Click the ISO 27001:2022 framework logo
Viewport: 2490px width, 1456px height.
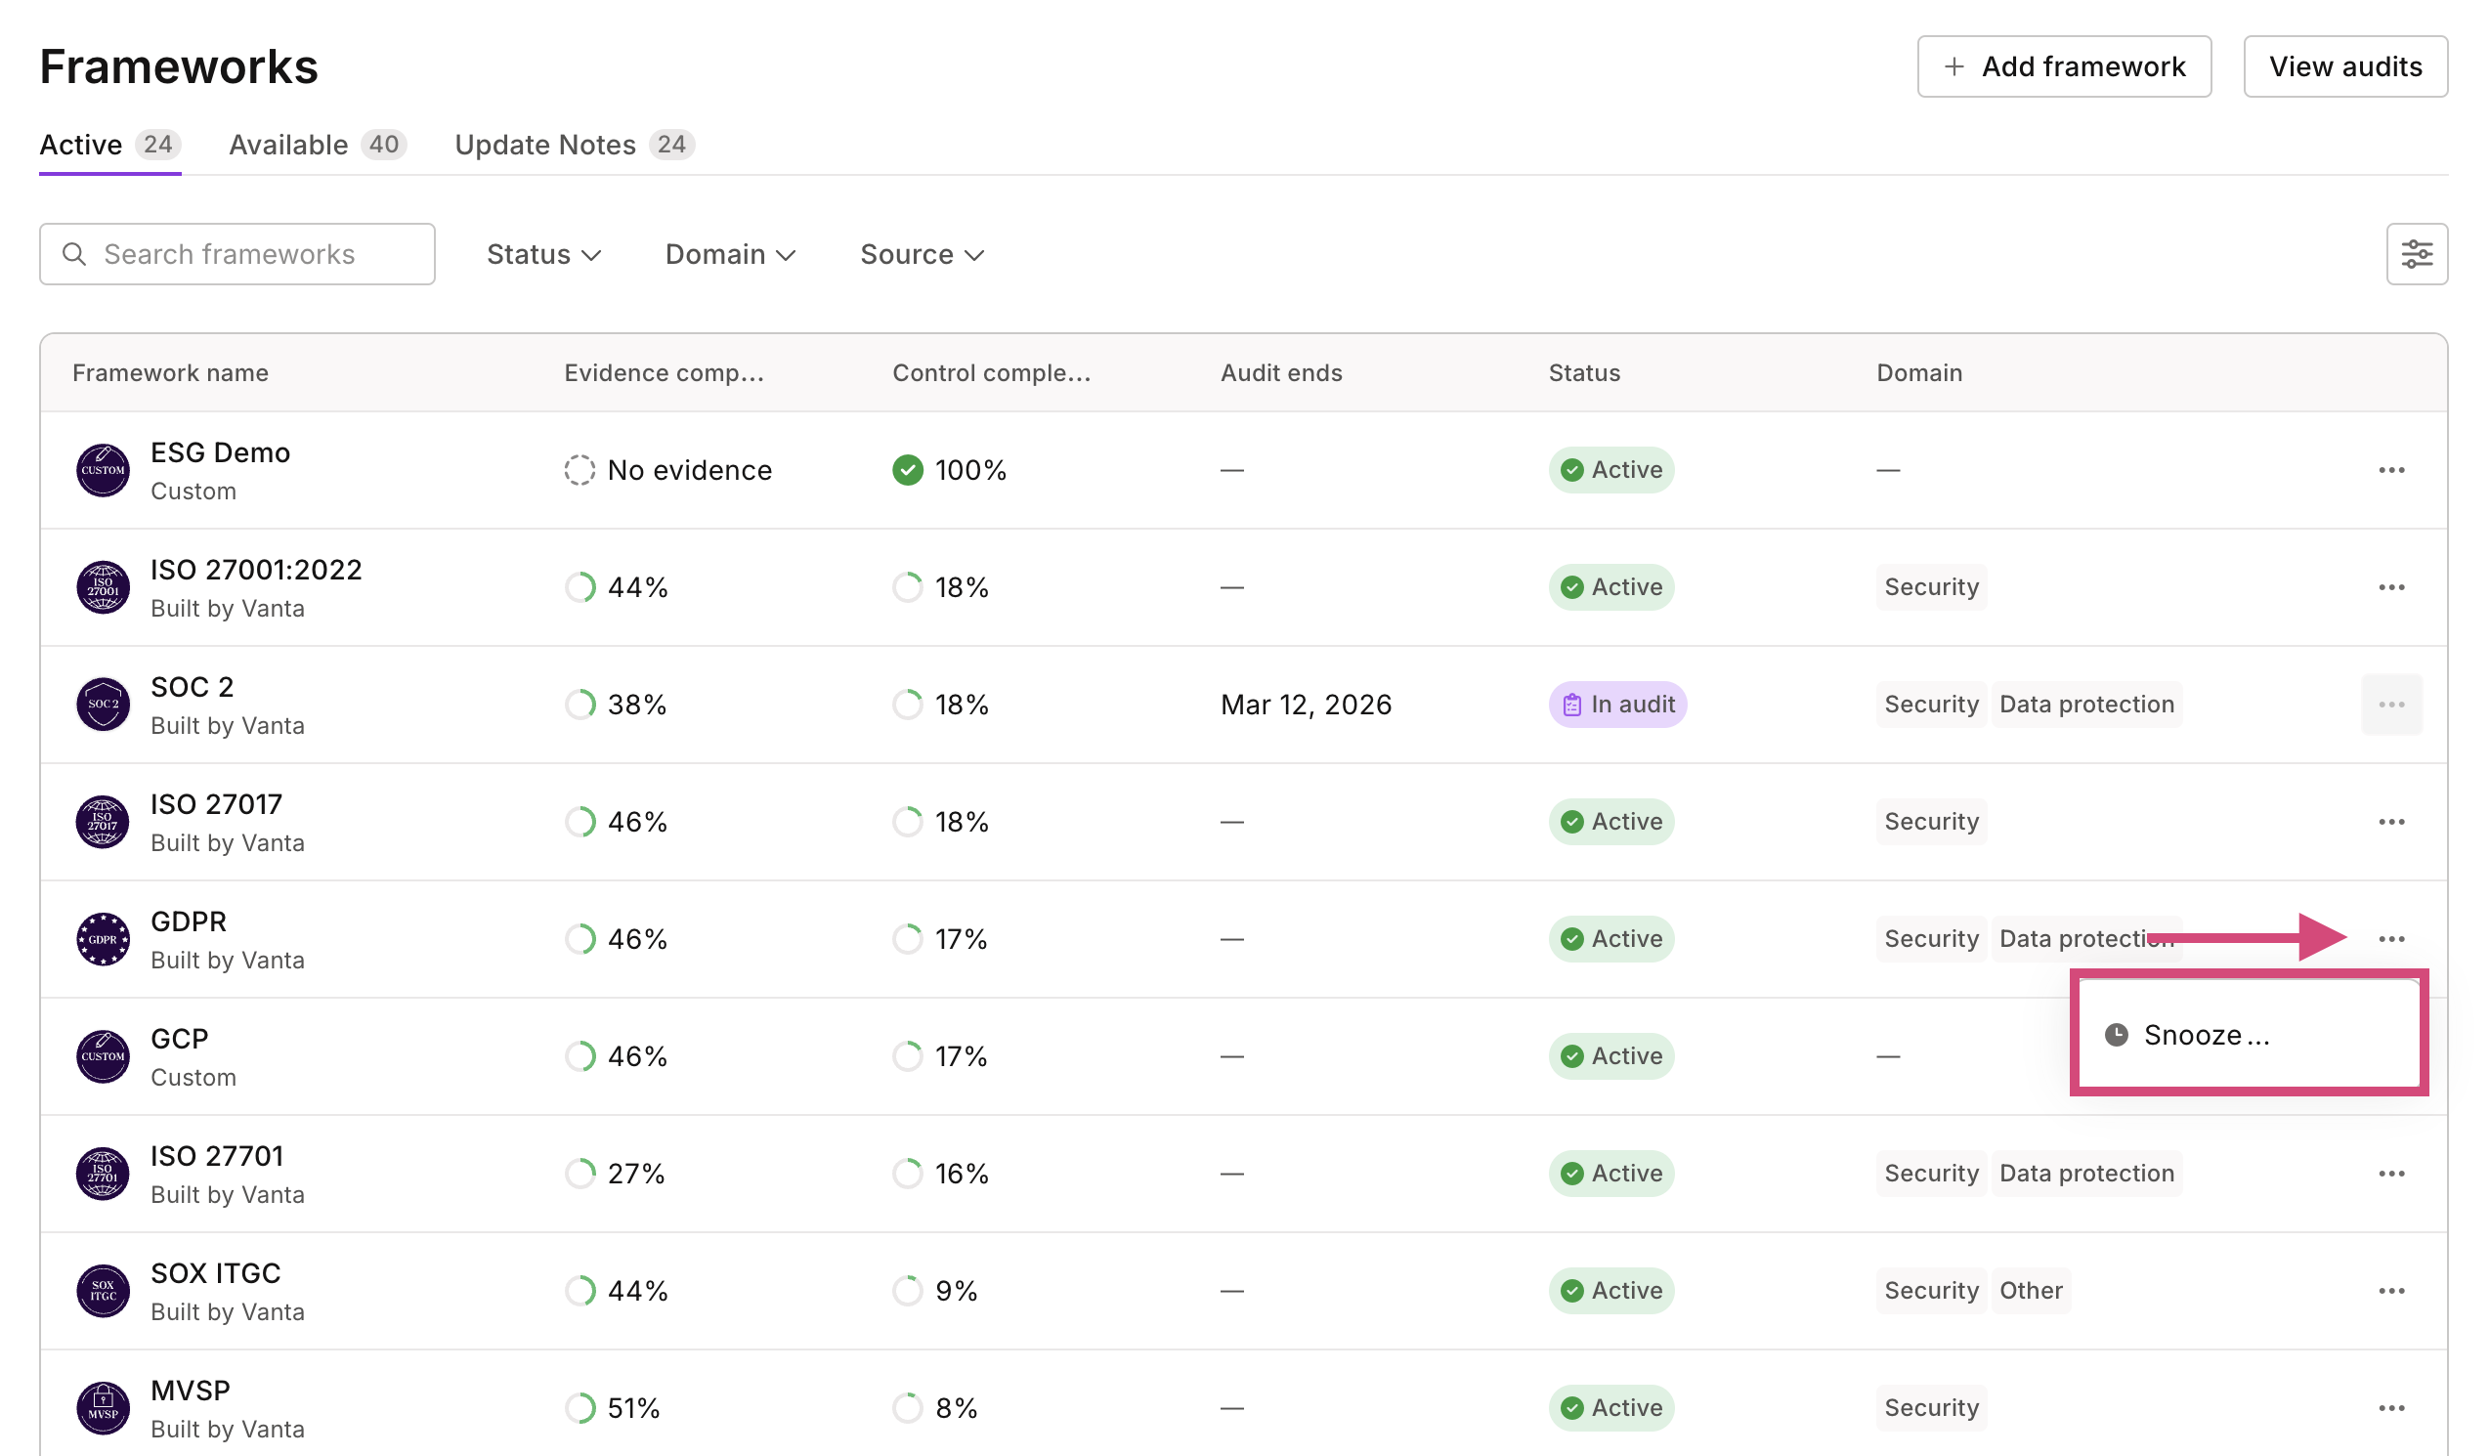point(103,587)
